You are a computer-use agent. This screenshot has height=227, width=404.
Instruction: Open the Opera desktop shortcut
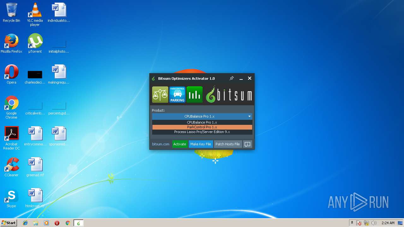pos(11,74)
